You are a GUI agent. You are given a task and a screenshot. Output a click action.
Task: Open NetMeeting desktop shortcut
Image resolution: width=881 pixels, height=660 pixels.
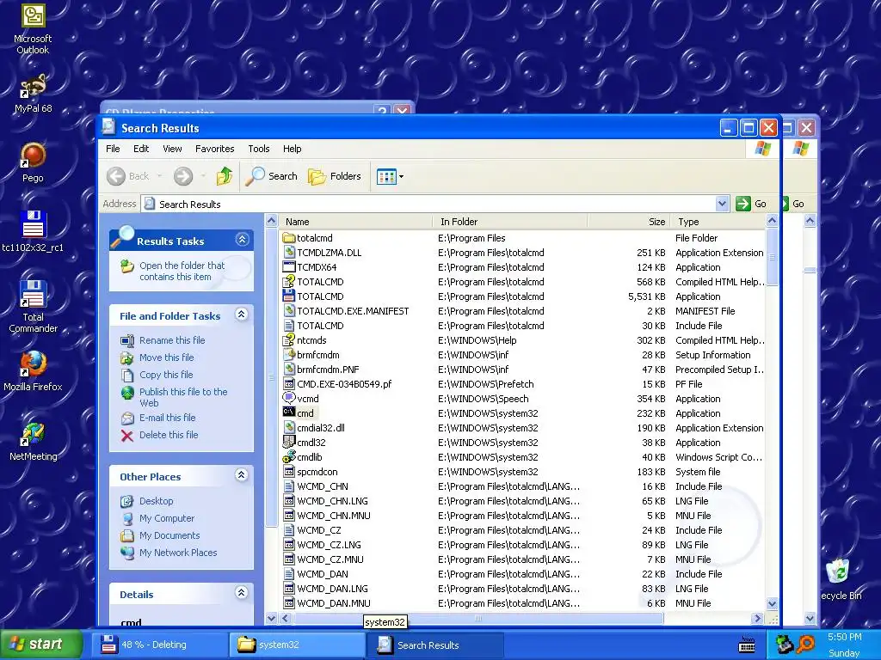34,441
